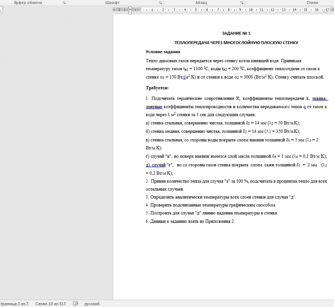Click the line starting 'температуру газов'
The height and width of the screenshot is (307, 334).
233,69
